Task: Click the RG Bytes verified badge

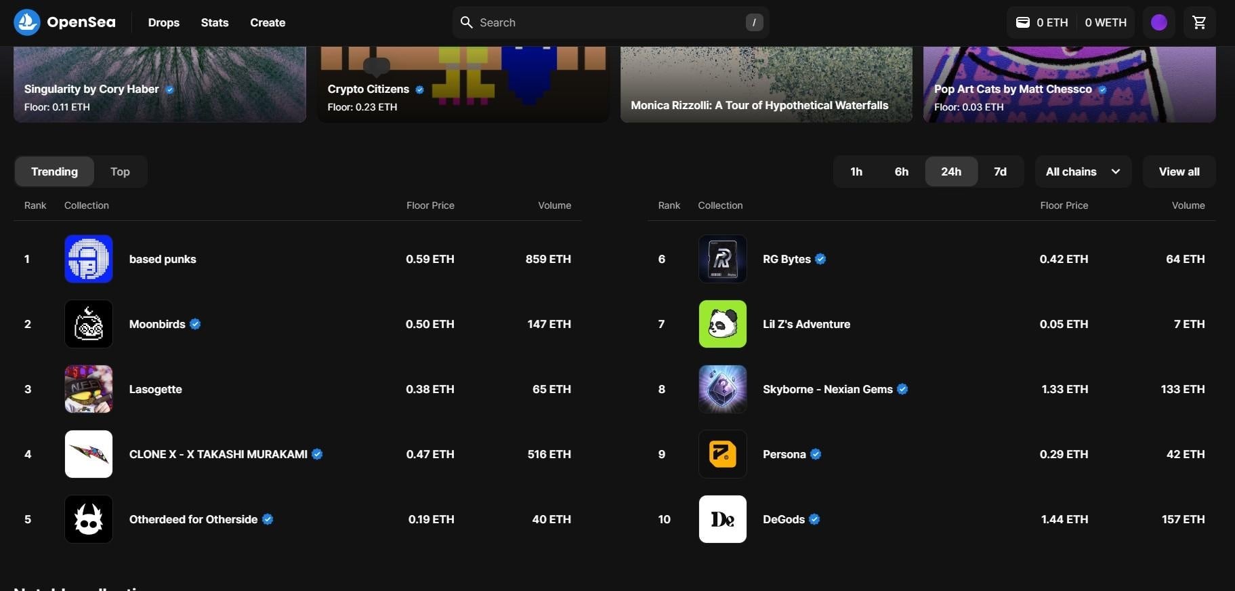Action: (820, 259)
